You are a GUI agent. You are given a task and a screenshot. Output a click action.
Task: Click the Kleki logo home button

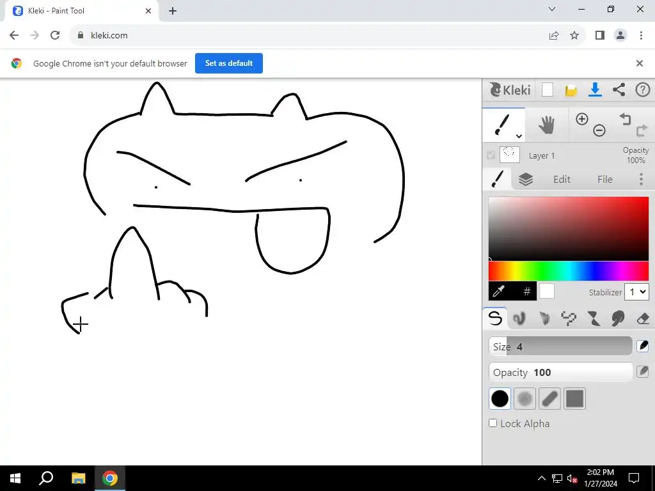coord(510,90)
